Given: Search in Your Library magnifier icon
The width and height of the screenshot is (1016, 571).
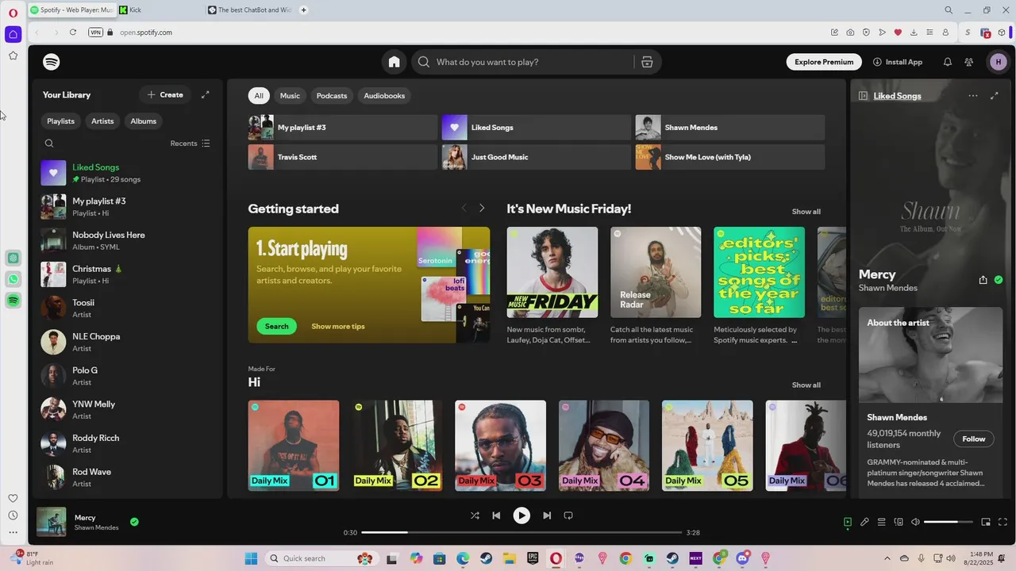Looking at the screenshot, I should point(49,144).
